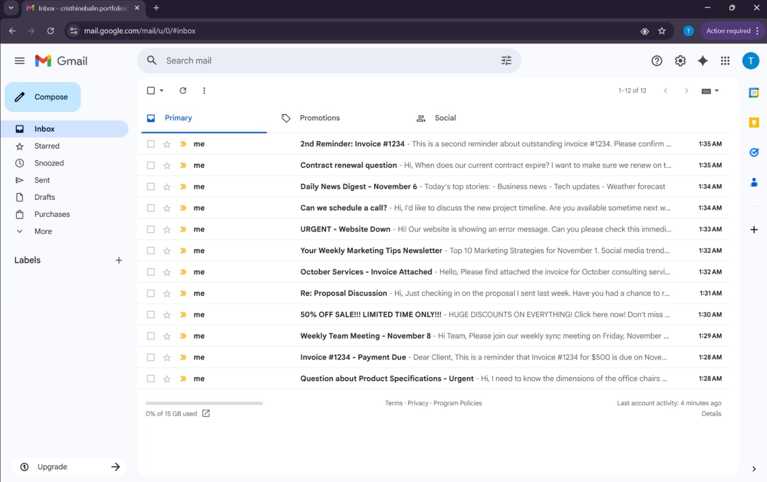The width and height of the screenshot is (767, 482).
Task: Open Program Policies link
Action: [457, 403]
